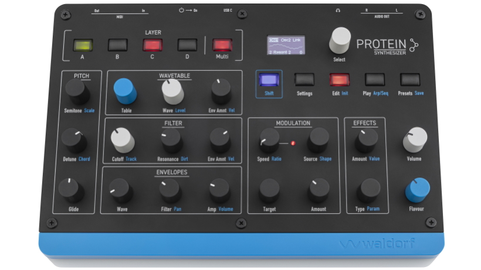The width and height of the screenshot is (481, 270).
Task: Click the Semitone Scale pitch knob
Action: (x=77, y=91)
